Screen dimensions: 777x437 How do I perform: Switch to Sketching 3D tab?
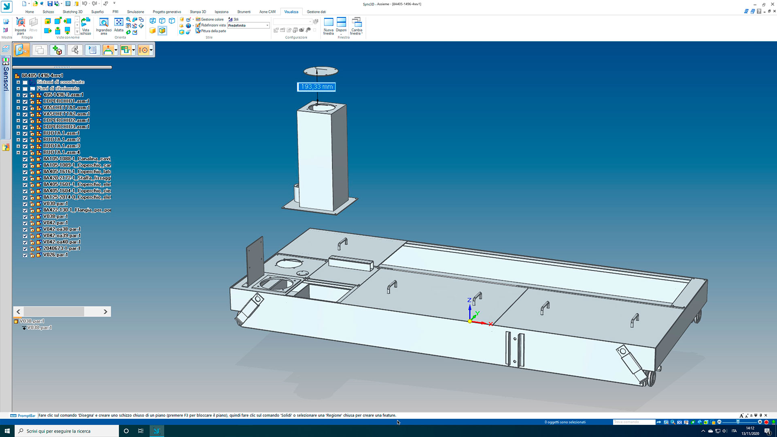(x=72, y=12)
